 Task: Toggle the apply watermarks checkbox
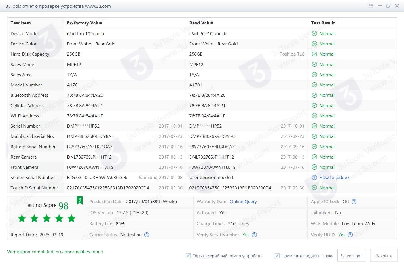277,256
